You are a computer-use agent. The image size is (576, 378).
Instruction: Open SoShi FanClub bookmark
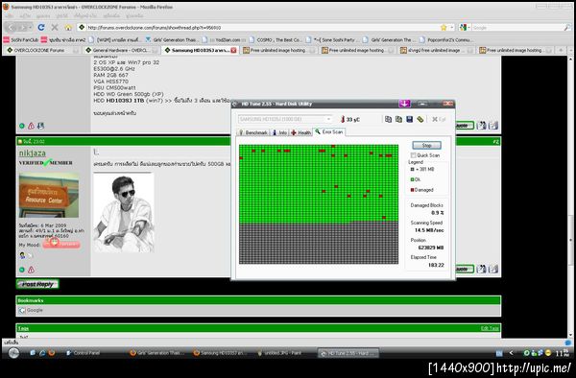(21, 39)
